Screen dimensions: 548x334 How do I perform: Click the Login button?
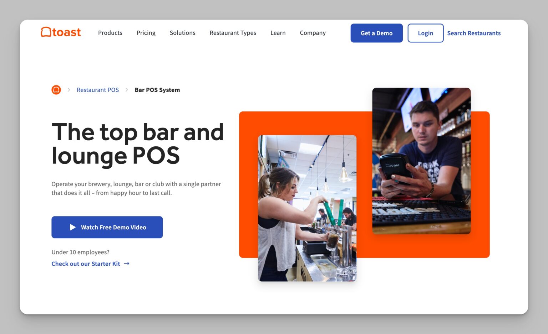coord(426,33)
